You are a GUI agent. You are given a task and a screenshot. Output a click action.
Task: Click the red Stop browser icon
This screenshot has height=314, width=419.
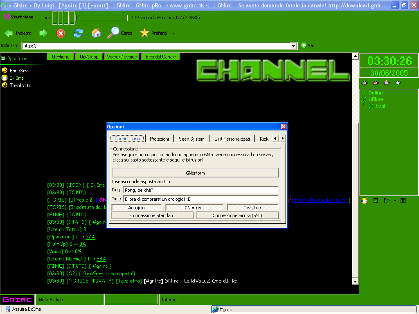coord(61,34)
